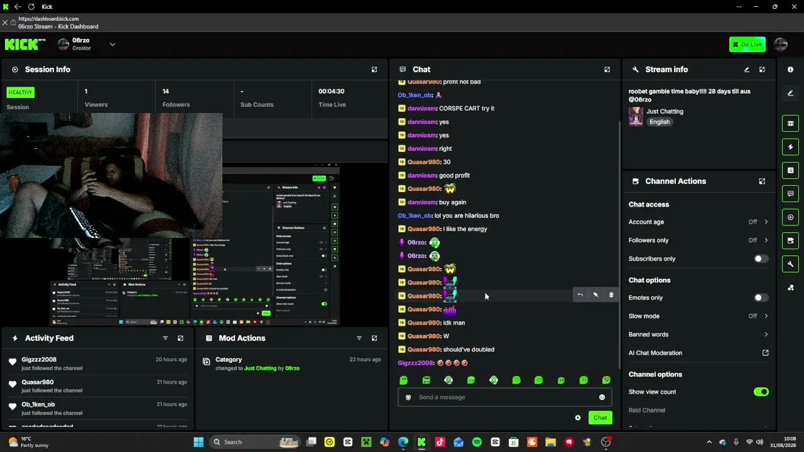Expand Account age setting
Screen dimensions: 804x452
[x=698, y=222]
